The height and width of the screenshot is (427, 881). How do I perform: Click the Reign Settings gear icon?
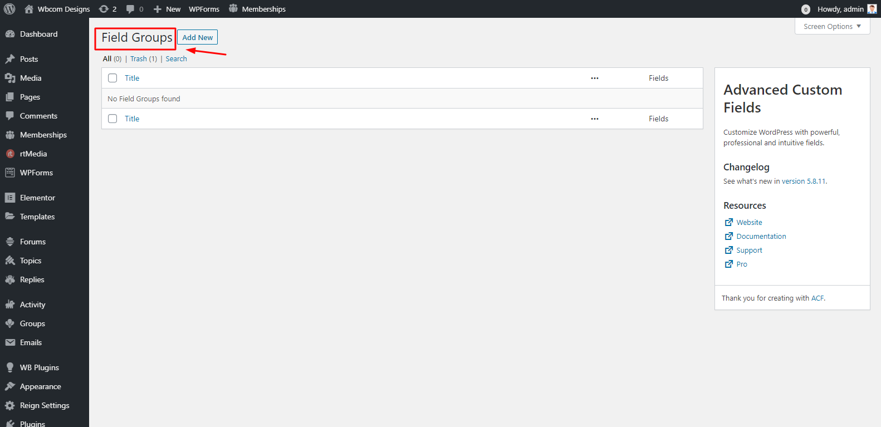pyautogui.click(x=10, y=405)
